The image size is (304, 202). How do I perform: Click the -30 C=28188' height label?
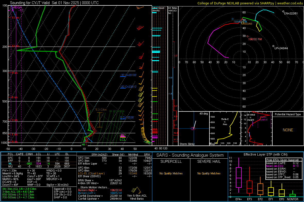pyautogui.click(x=128, y=75)
